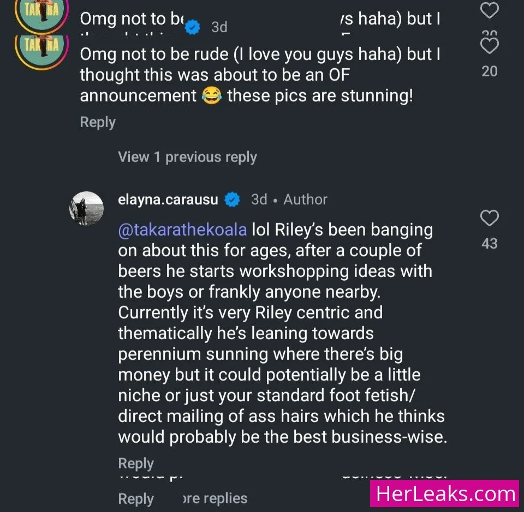View likes by clicking the 20 count
This screenshot has width=524, height=512.
pos(490,71)
